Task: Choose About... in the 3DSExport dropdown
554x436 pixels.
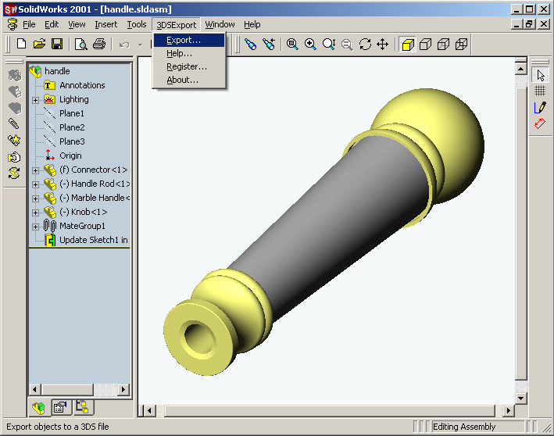Action: click(189, 80)
